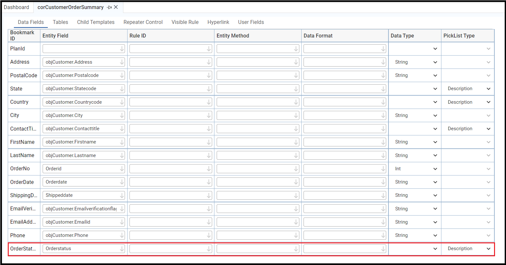Image resolution: width=506 pixels, height=265 pixels.
Task: Close the corCustomerOrderSummary tab
Action: pos(116,7)
